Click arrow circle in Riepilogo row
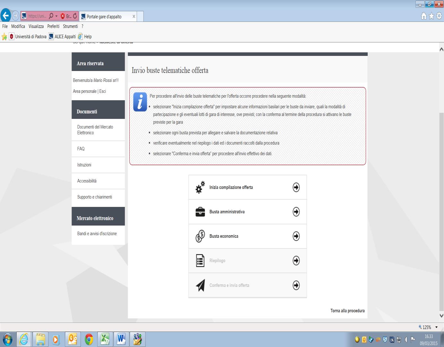The image size is (444, 347). pos(296,261)
